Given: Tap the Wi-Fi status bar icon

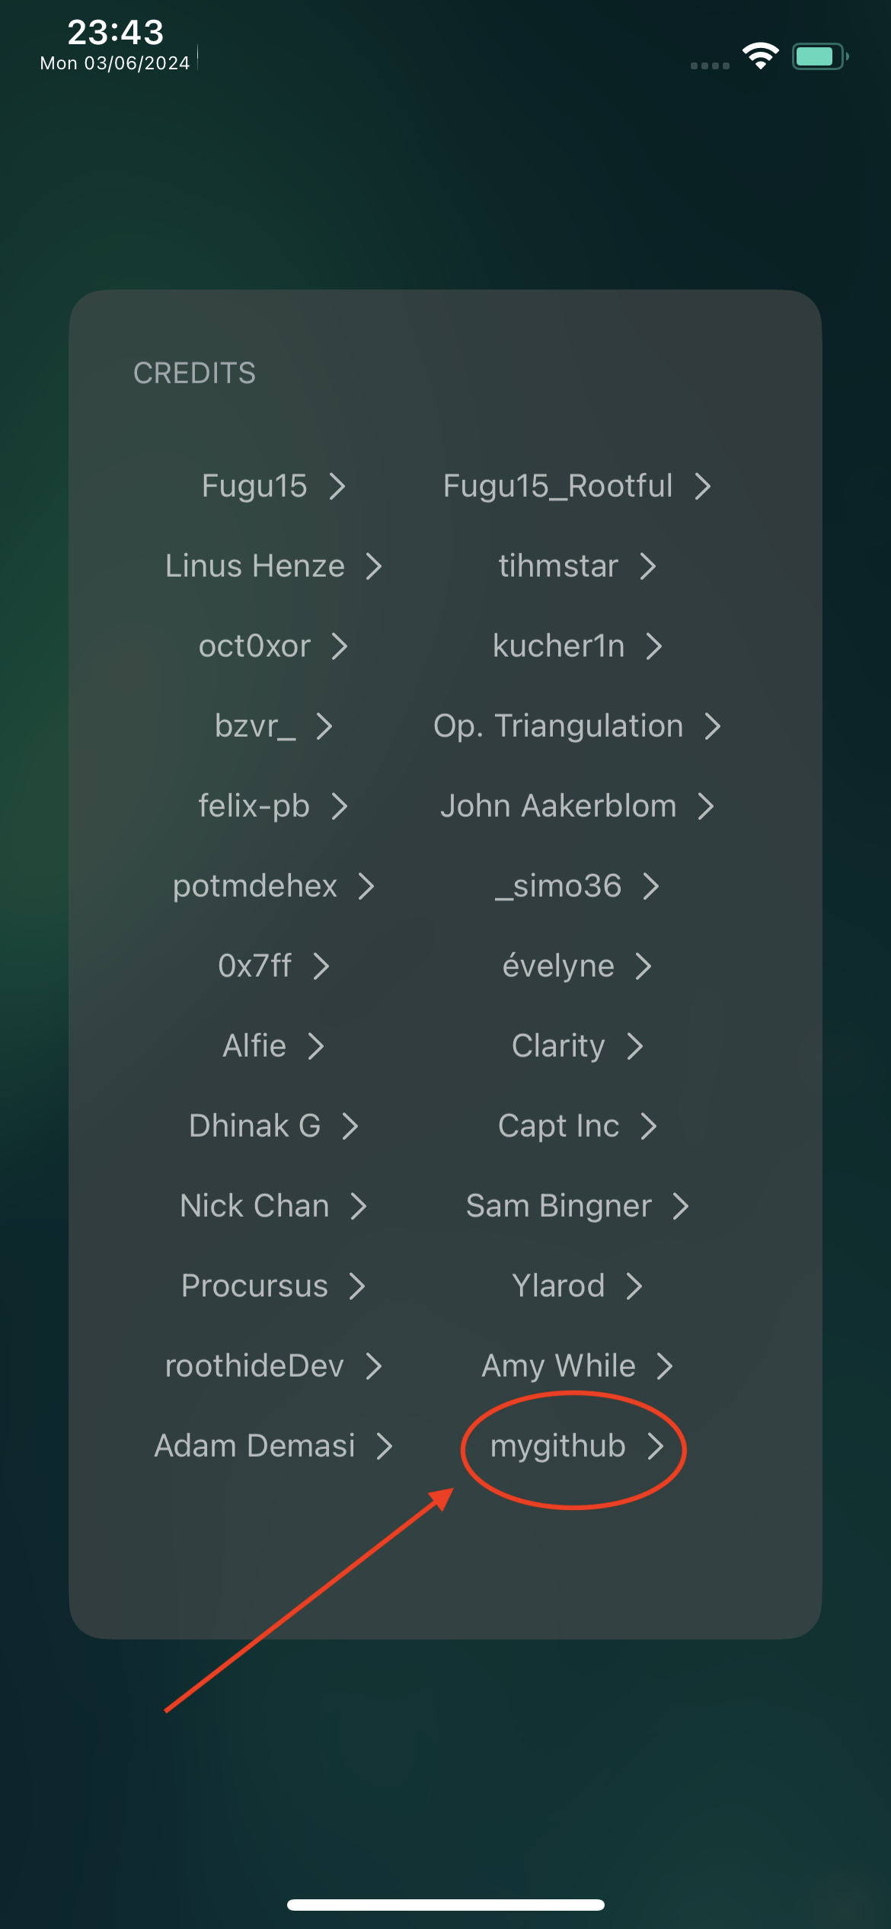Looking at the screenshot, I should [x=760, y=56].
